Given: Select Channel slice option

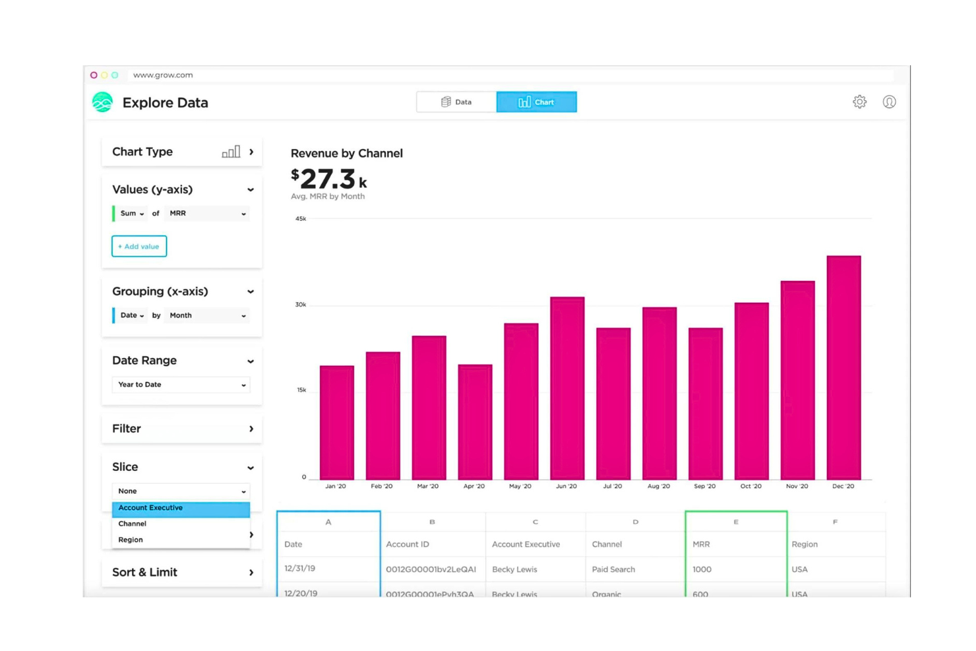Looking at the screenshot, I should [x=181, y=524].
